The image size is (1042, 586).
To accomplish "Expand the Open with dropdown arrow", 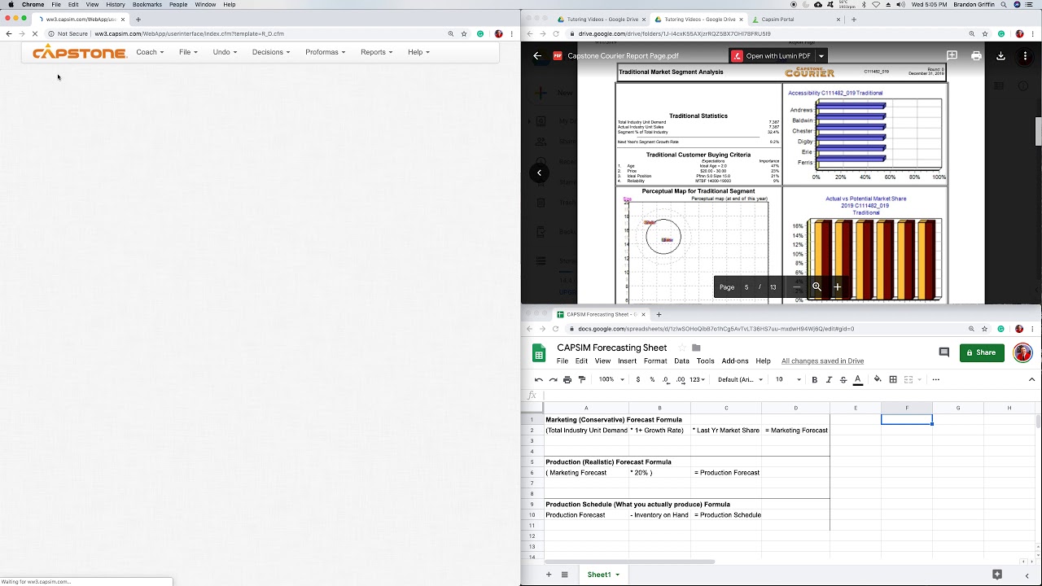I will tap(821, 55).
